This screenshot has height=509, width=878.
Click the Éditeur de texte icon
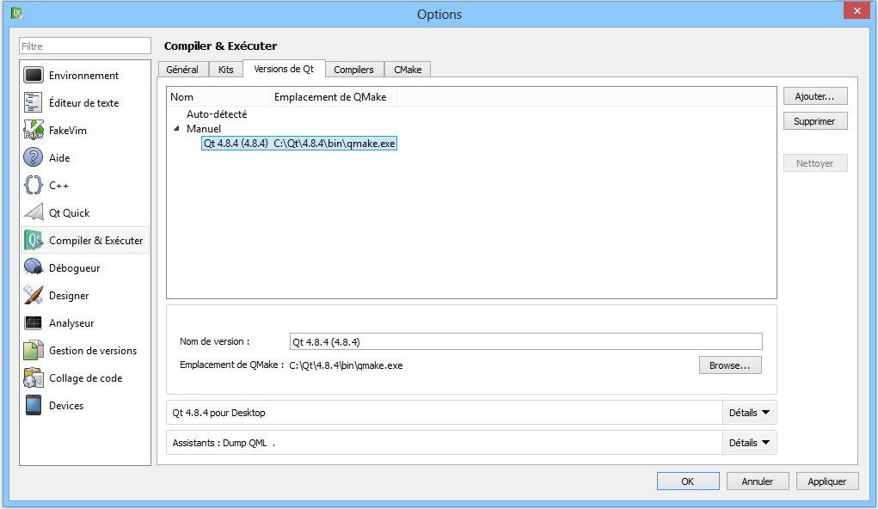33,102
